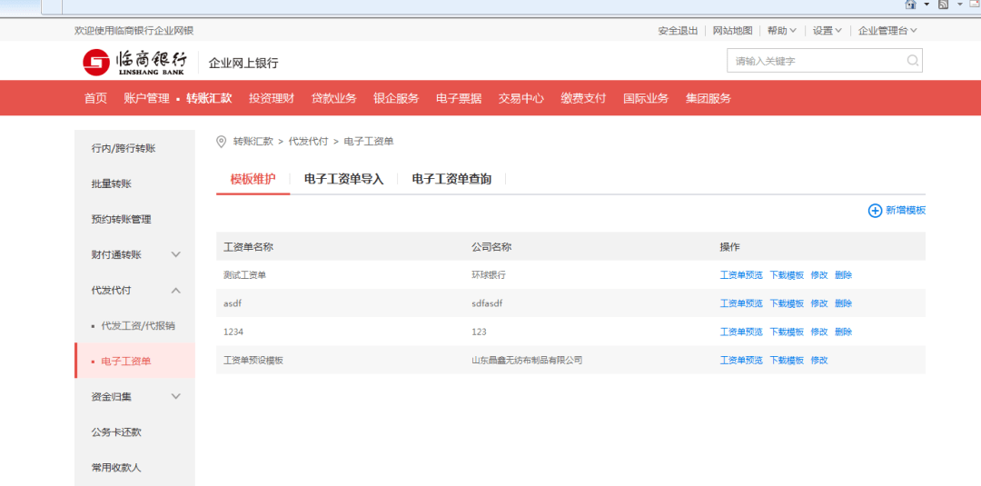Collapse the 代发代付 sidebar section
The height and width of the screenshot is (486, 981).
tap(176, 291)
